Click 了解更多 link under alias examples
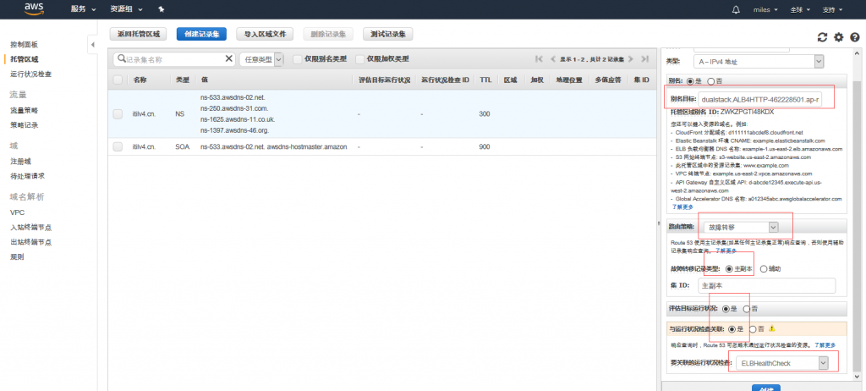 pyautogui.click(x=682, y=207)
